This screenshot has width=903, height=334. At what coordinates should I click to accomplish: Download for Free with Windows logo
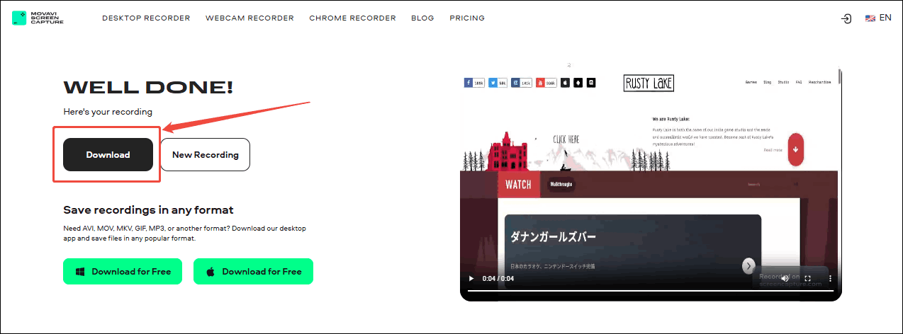click(x=123, y=271)
